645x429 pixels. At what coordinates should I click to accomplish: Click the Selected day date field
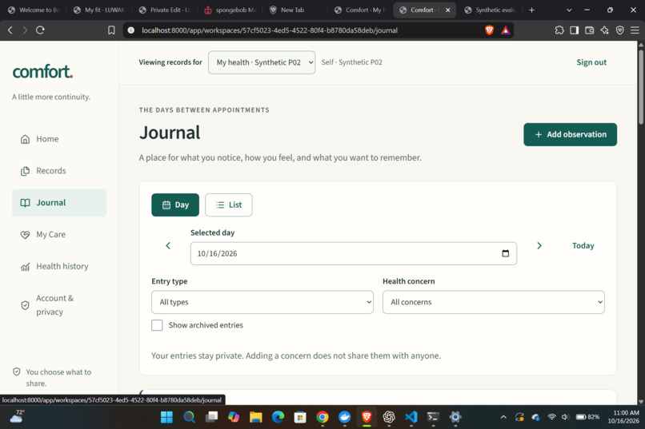click(x=354, y=253)
